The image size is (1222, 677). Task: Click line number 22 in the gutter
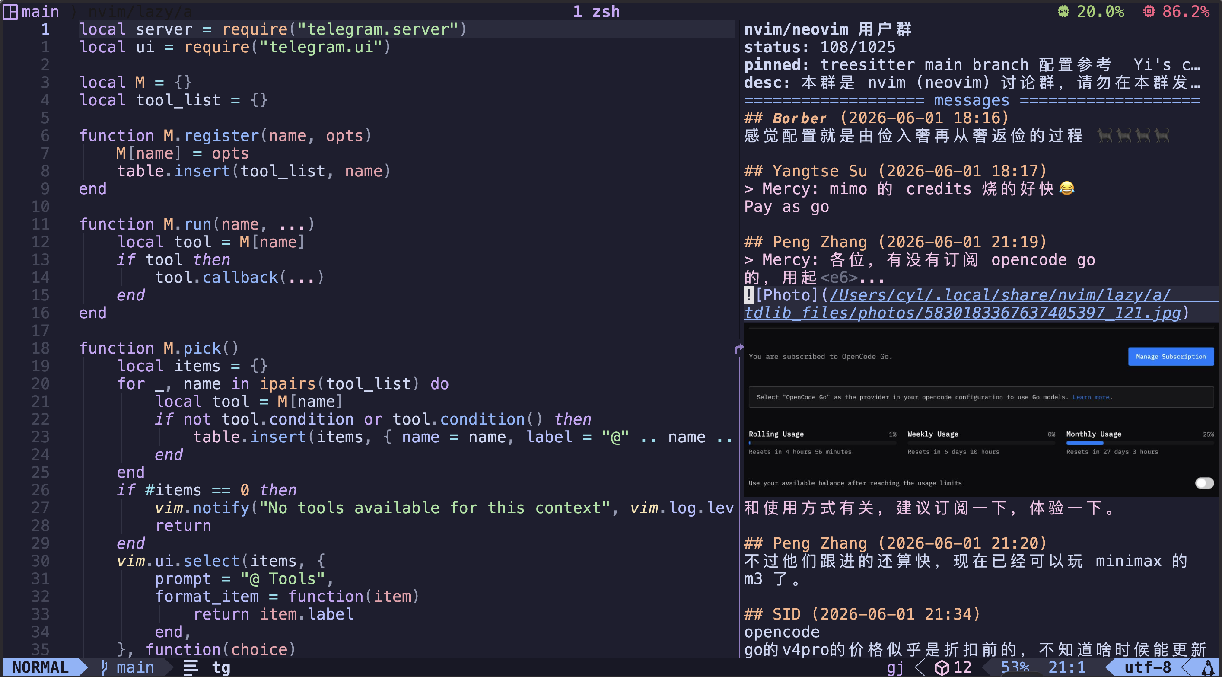(x=41, y=419)
